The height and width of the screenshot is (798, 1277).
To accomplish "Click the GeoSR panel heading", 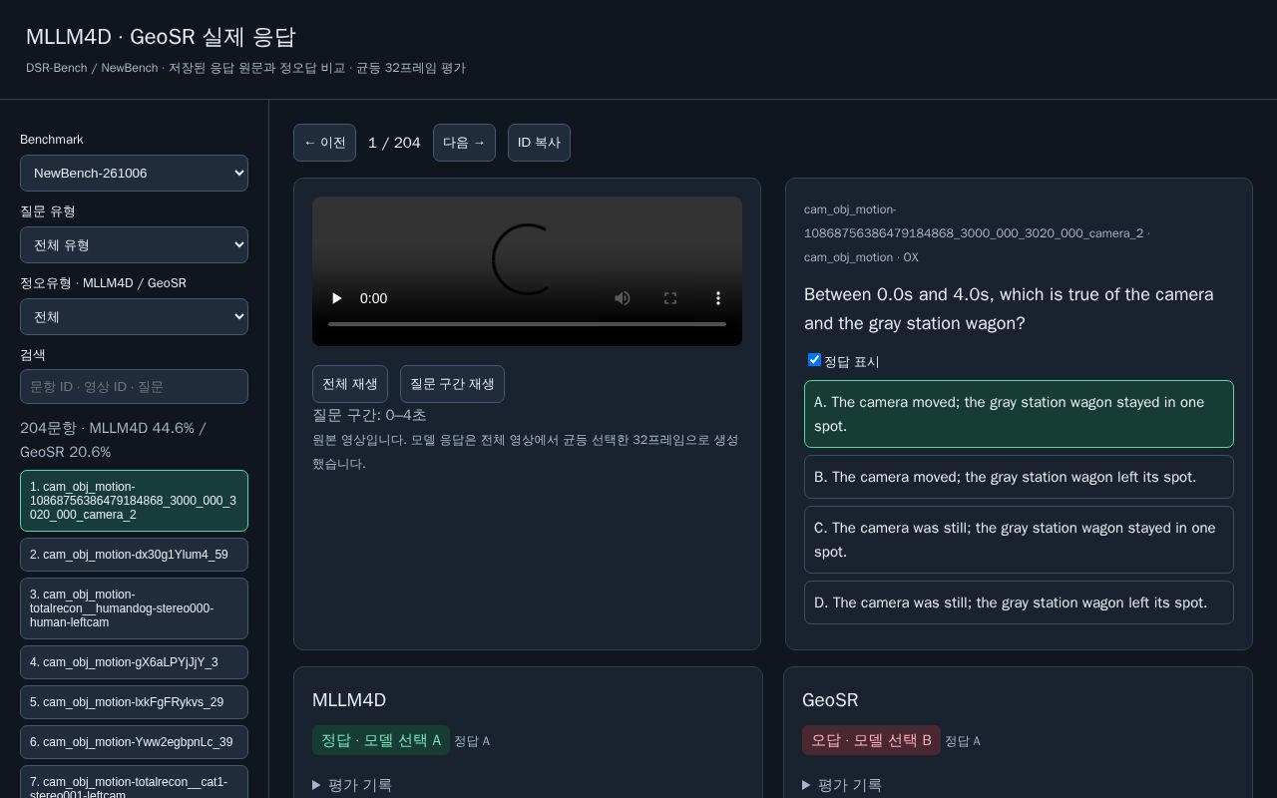I will click(830, 700).
